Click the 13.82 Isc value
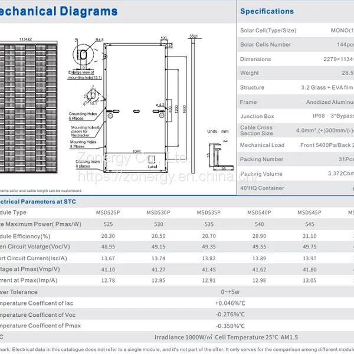Screen dimensions: 354x354 (x=209, y=258)
